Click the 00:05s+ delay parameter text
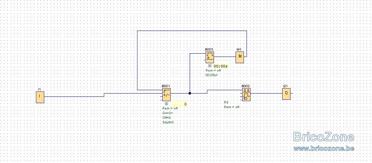 pyautogui.click(x=212, y=75)
